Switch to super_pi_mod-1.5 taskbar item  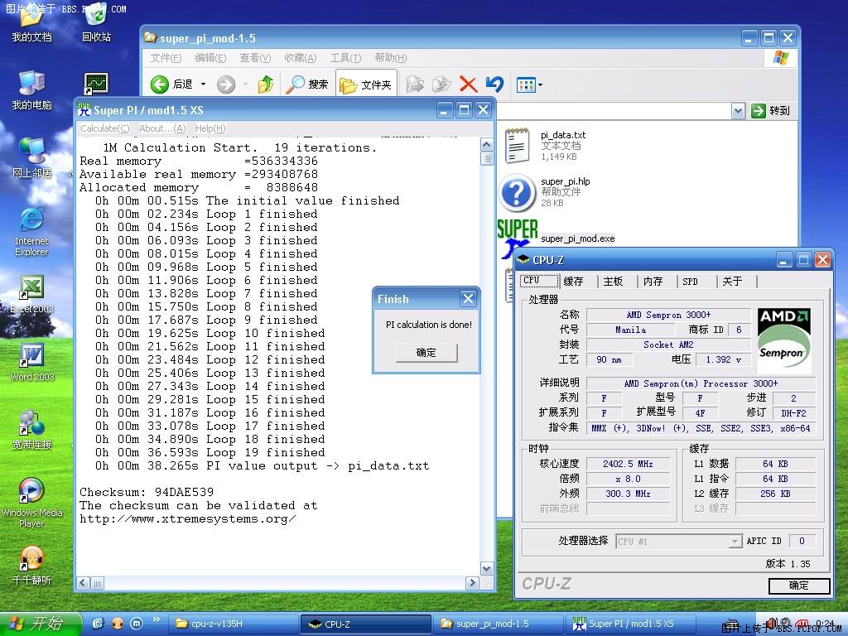(498, 624)
